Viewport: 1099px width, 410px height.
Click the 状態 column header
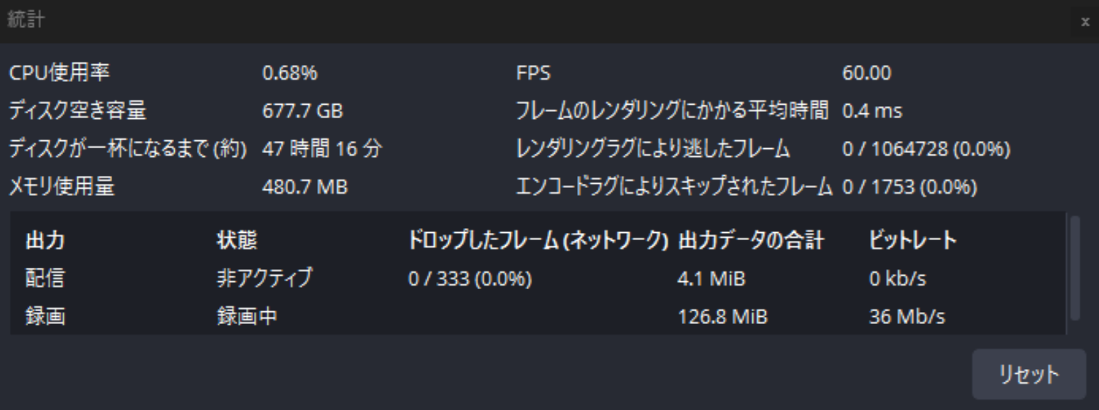[237, 240]
